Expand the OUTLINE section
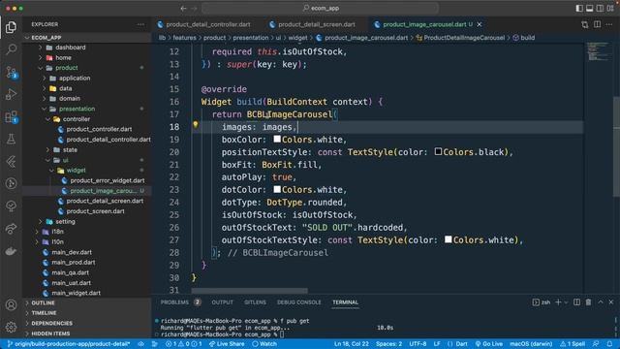The image size is (620, 349). [x=87, y=302]
